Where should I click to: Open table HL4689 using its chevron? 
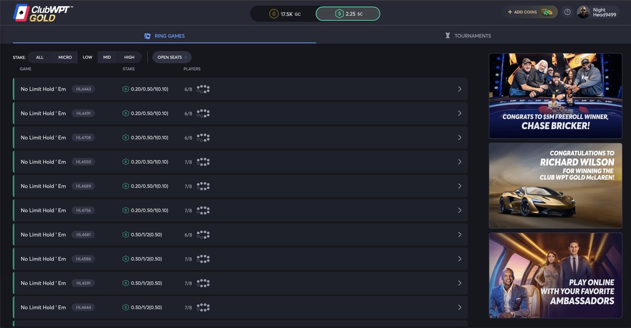460,186
